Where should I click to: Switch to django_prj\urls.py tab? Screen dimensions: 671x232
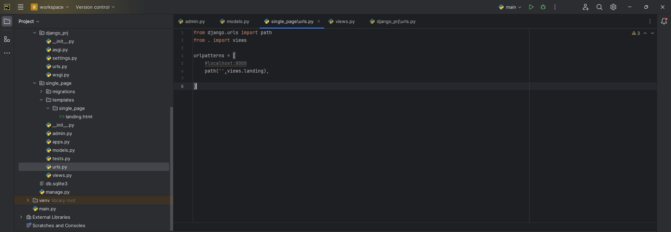pyautogui.click(x=392, y=21)
